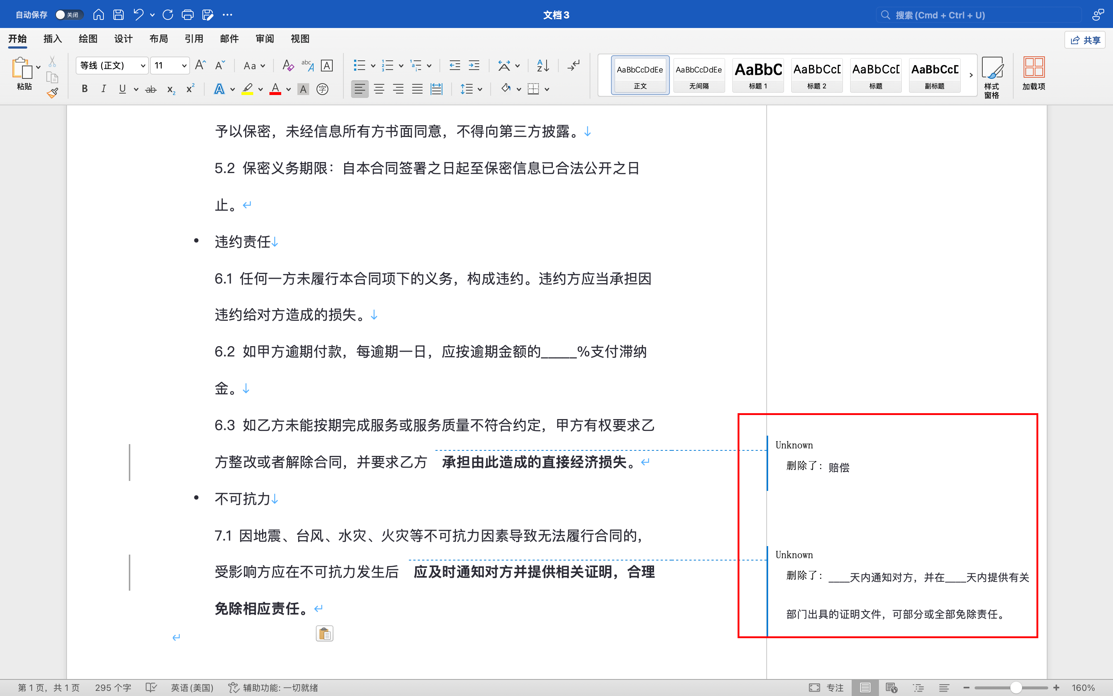The height and width of the screenshot is (696, 1113).
Task: Click the Save icon in title bar
Action: (x=118, y=15)
